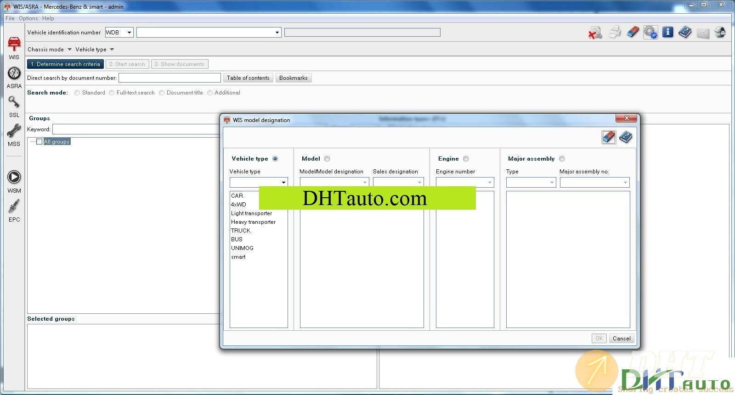Choose Additional search mode
735x395 pixels.
tap(210, 93)
